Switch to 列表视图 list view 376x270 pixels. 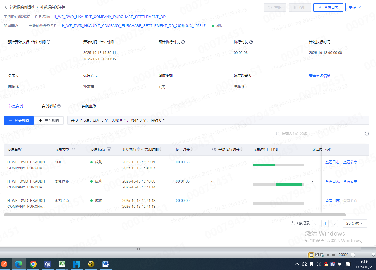click(19, 121)
